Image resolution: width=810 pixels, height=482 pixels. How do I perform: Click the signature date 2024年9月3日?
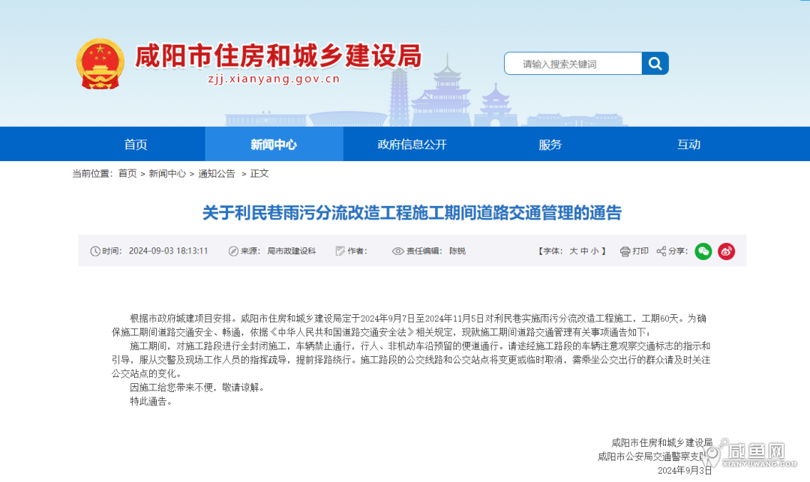[685, 471]
